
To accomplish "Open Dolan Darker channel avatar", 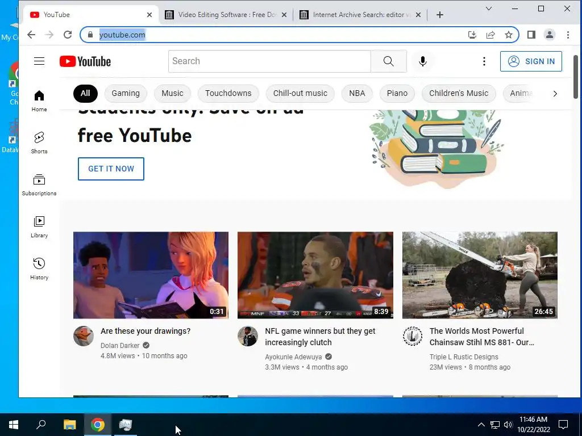I will click(x=83, y=336).
